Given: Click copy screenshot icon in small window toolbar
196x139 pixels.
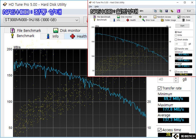Looking at the screenshot, I should [x=161, y=11].
